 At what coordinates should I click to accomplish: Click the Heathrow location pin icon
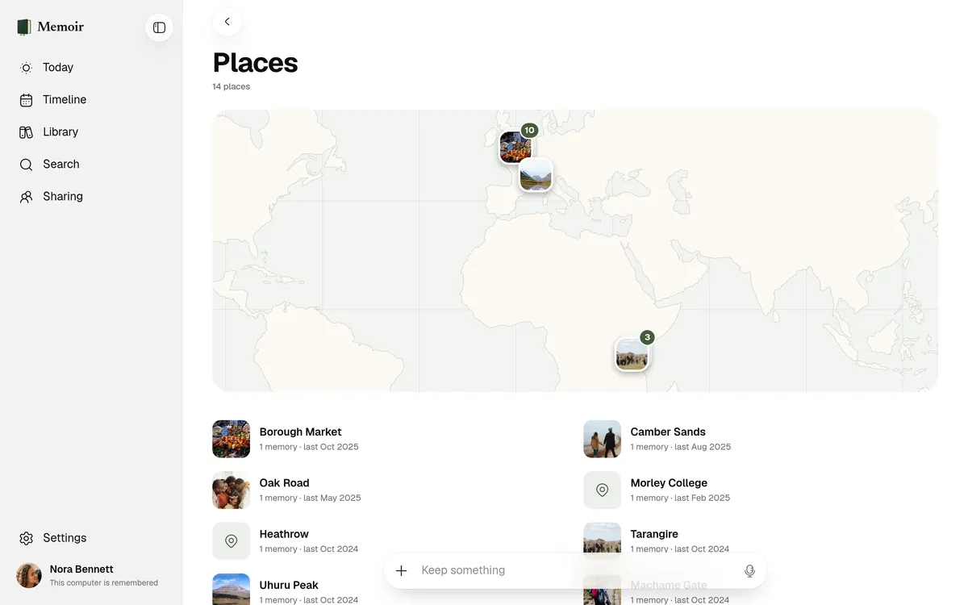231,541
